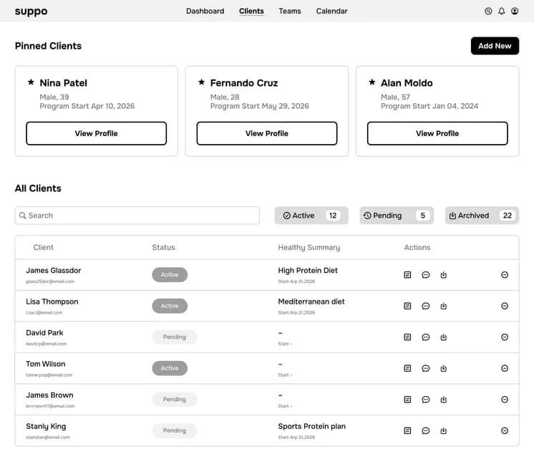
Task: Unpin Fernando Cruz star icon
Action: click(x=202, y=82)
